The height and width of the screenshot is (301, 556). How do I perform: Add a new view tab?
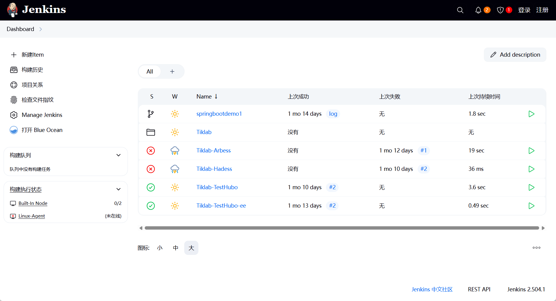172,71
